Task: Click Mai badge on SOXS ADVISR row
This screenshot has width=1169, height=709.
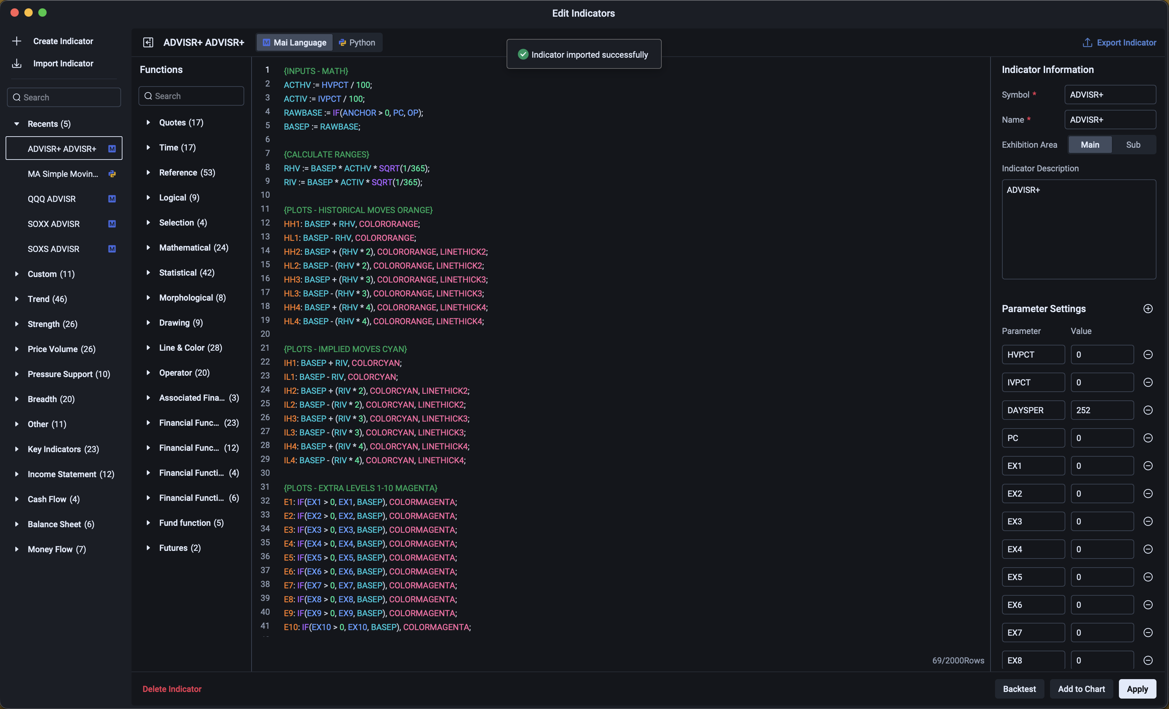Action: pyautogui.click(x=112, y=249)
